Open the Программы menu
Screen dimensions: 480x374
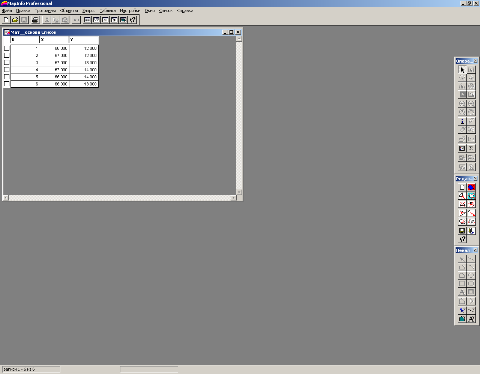point(45,10)
